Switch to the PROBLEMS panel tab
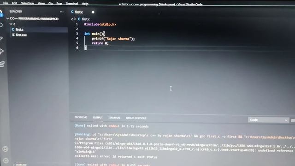 (81, 117)
